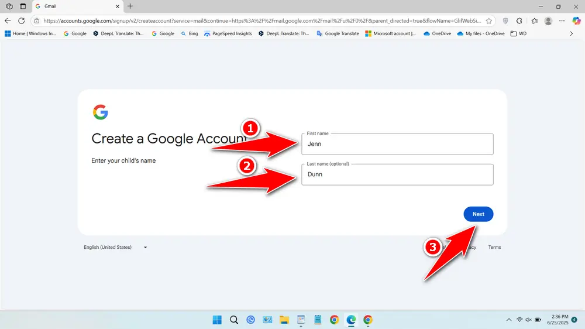Select the Gmail browser tab
This screenshot has height=329, width=585.
78,6
